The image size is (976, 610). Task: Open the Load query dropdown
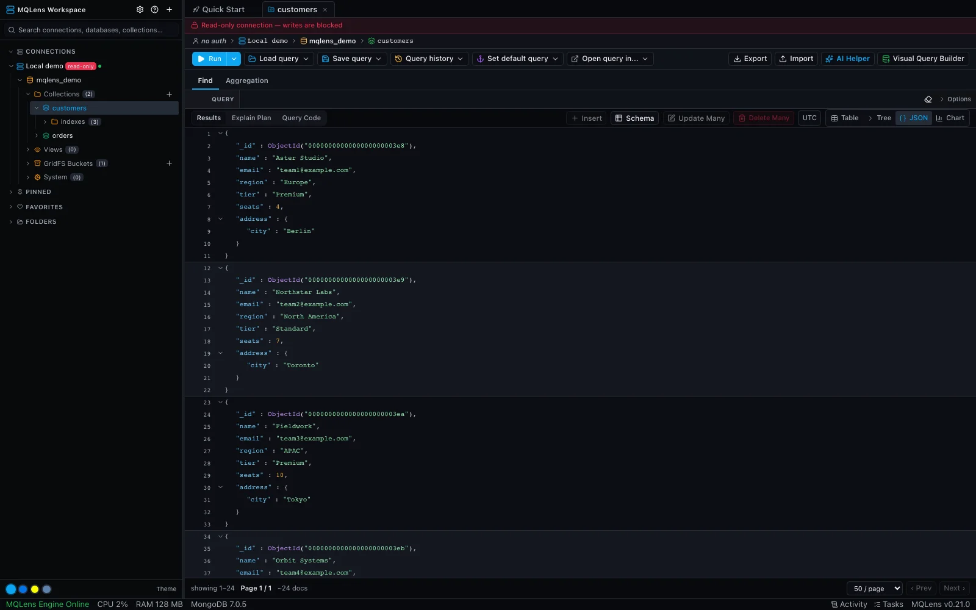tap(279, 59)
